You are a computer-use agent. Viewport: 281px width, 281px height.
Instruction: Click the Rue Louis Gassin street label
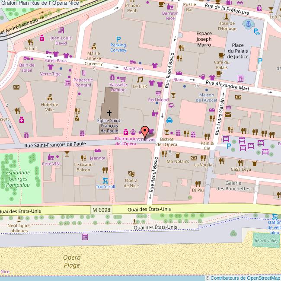coord(220,116)
